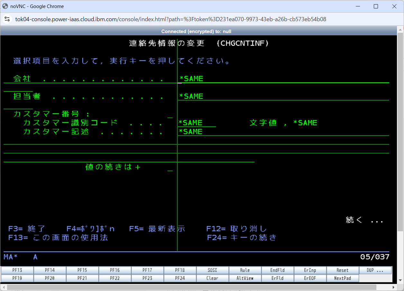
Task: Click the vertical scrollbar up arrow
Action: point(400,29)
